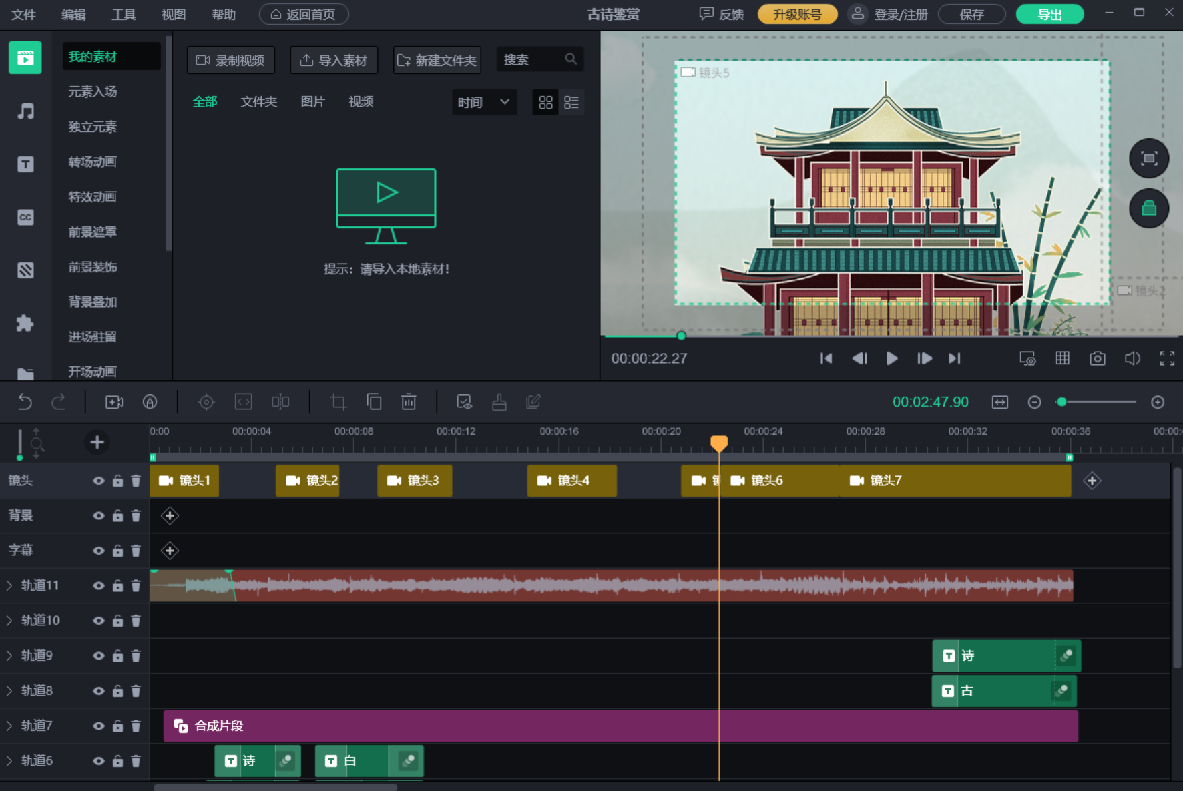Open the audio/music panel in sidebar
Screen dimensions: 1183x791
tap(25, 111)
